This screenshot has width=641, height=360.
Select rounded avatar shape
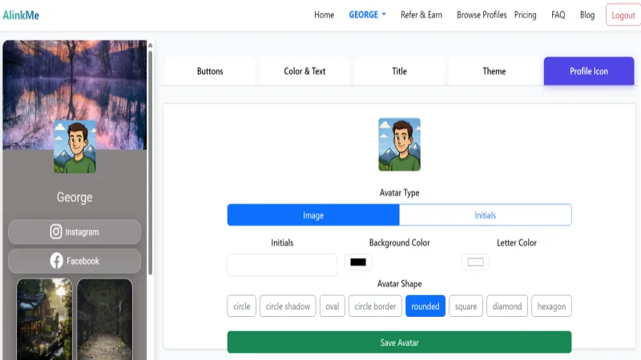pyautogui.click(x=425, y=306)
